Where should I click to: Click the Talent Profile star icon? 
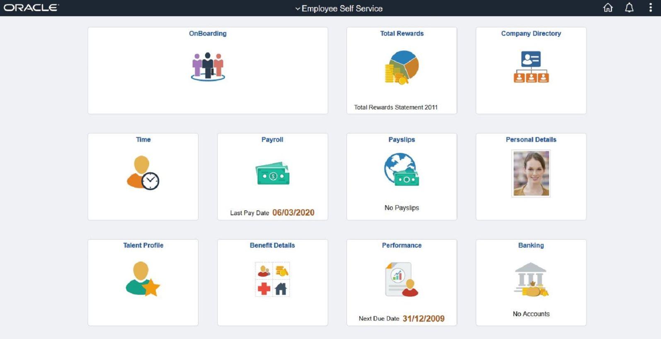click(143, 279)
